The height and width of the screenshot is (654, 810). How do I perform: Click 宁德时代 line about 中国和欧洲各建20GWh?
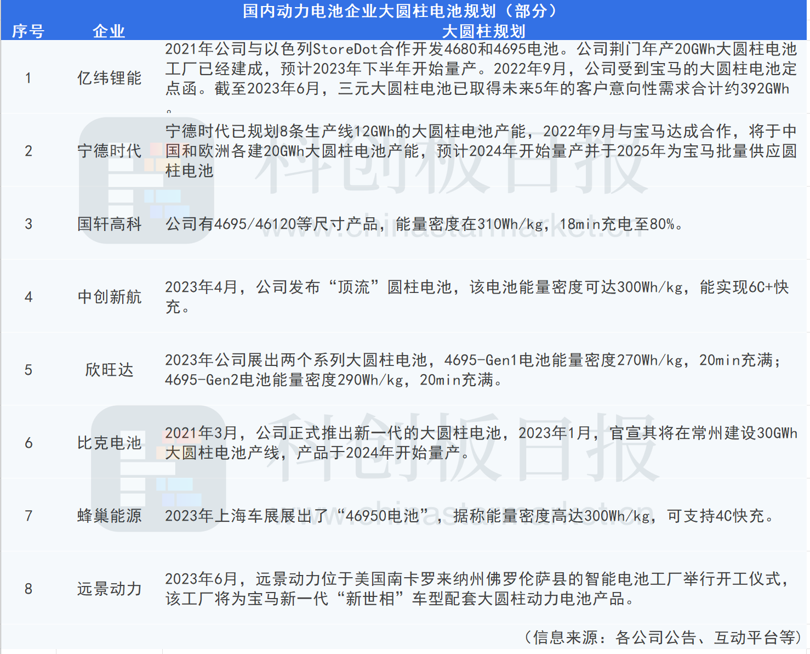(481, 151)
